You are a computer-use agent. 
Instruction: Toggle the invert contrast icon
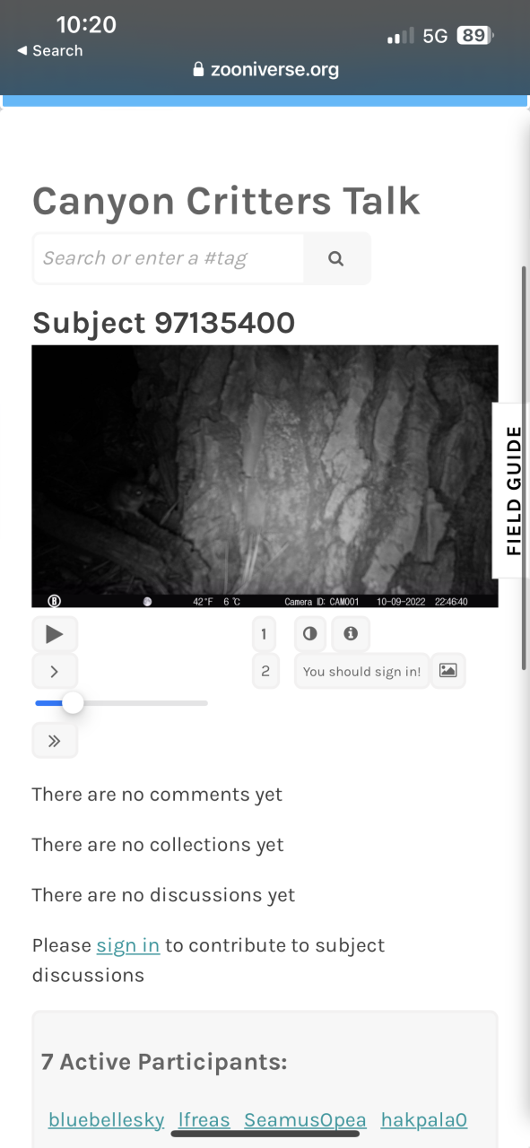pos(310,634)
